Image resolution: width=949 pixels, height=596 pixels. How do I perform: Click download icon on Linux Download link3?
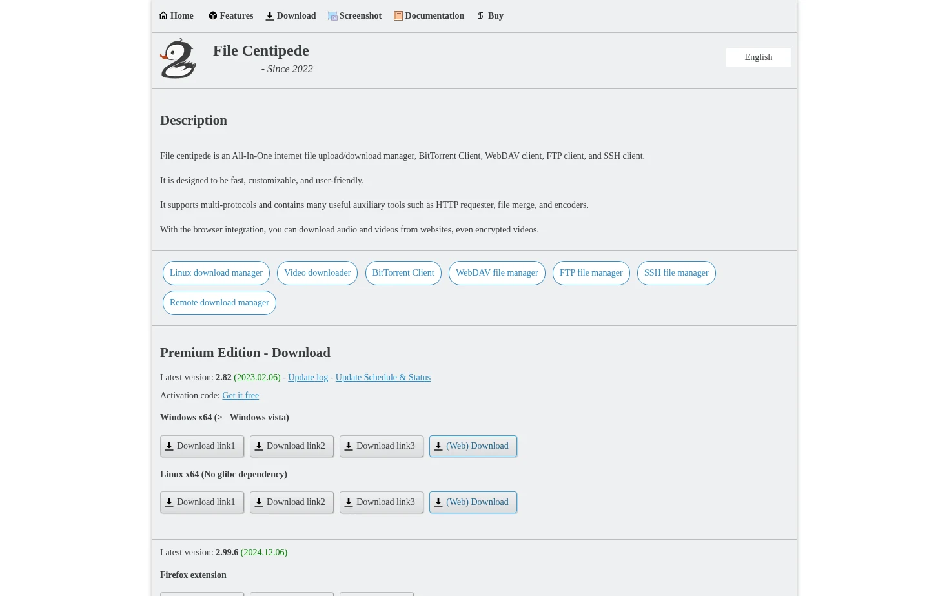349,502
